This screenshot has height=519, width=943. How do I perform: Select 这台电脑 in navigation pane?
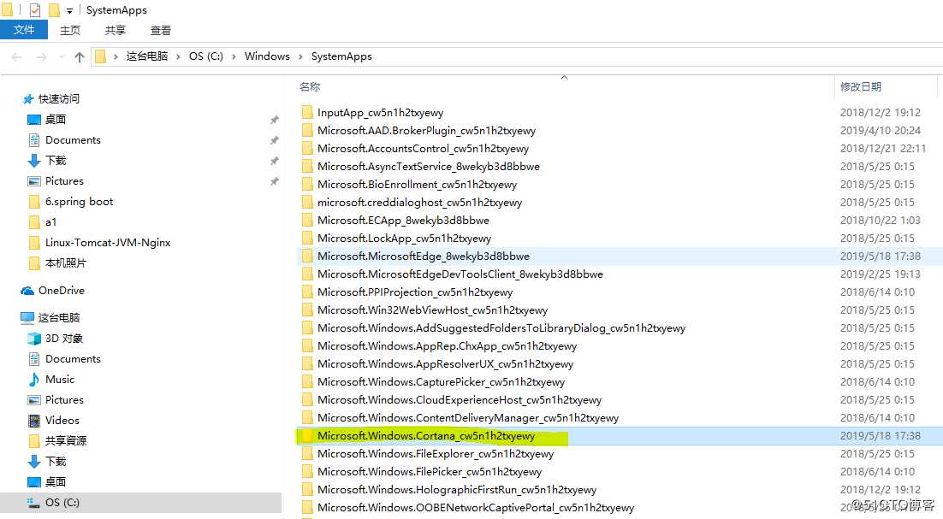(59, 317)
